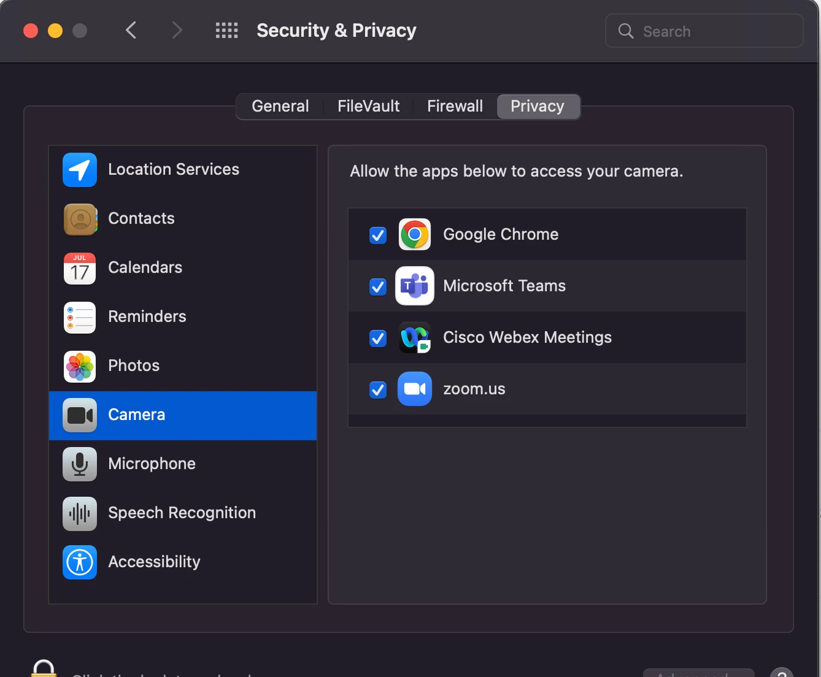The width and height of the screenshot is (821, 677).
Task: Select Location Services in the privacy list
Action: (x=183, y=170)
